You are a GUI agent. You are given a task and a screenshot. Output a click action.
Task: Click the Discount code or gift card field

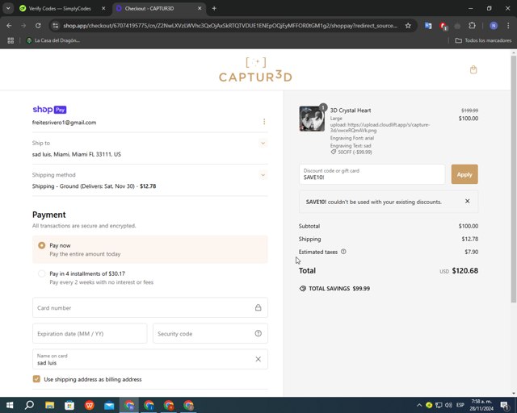click(x=372, y=174)
